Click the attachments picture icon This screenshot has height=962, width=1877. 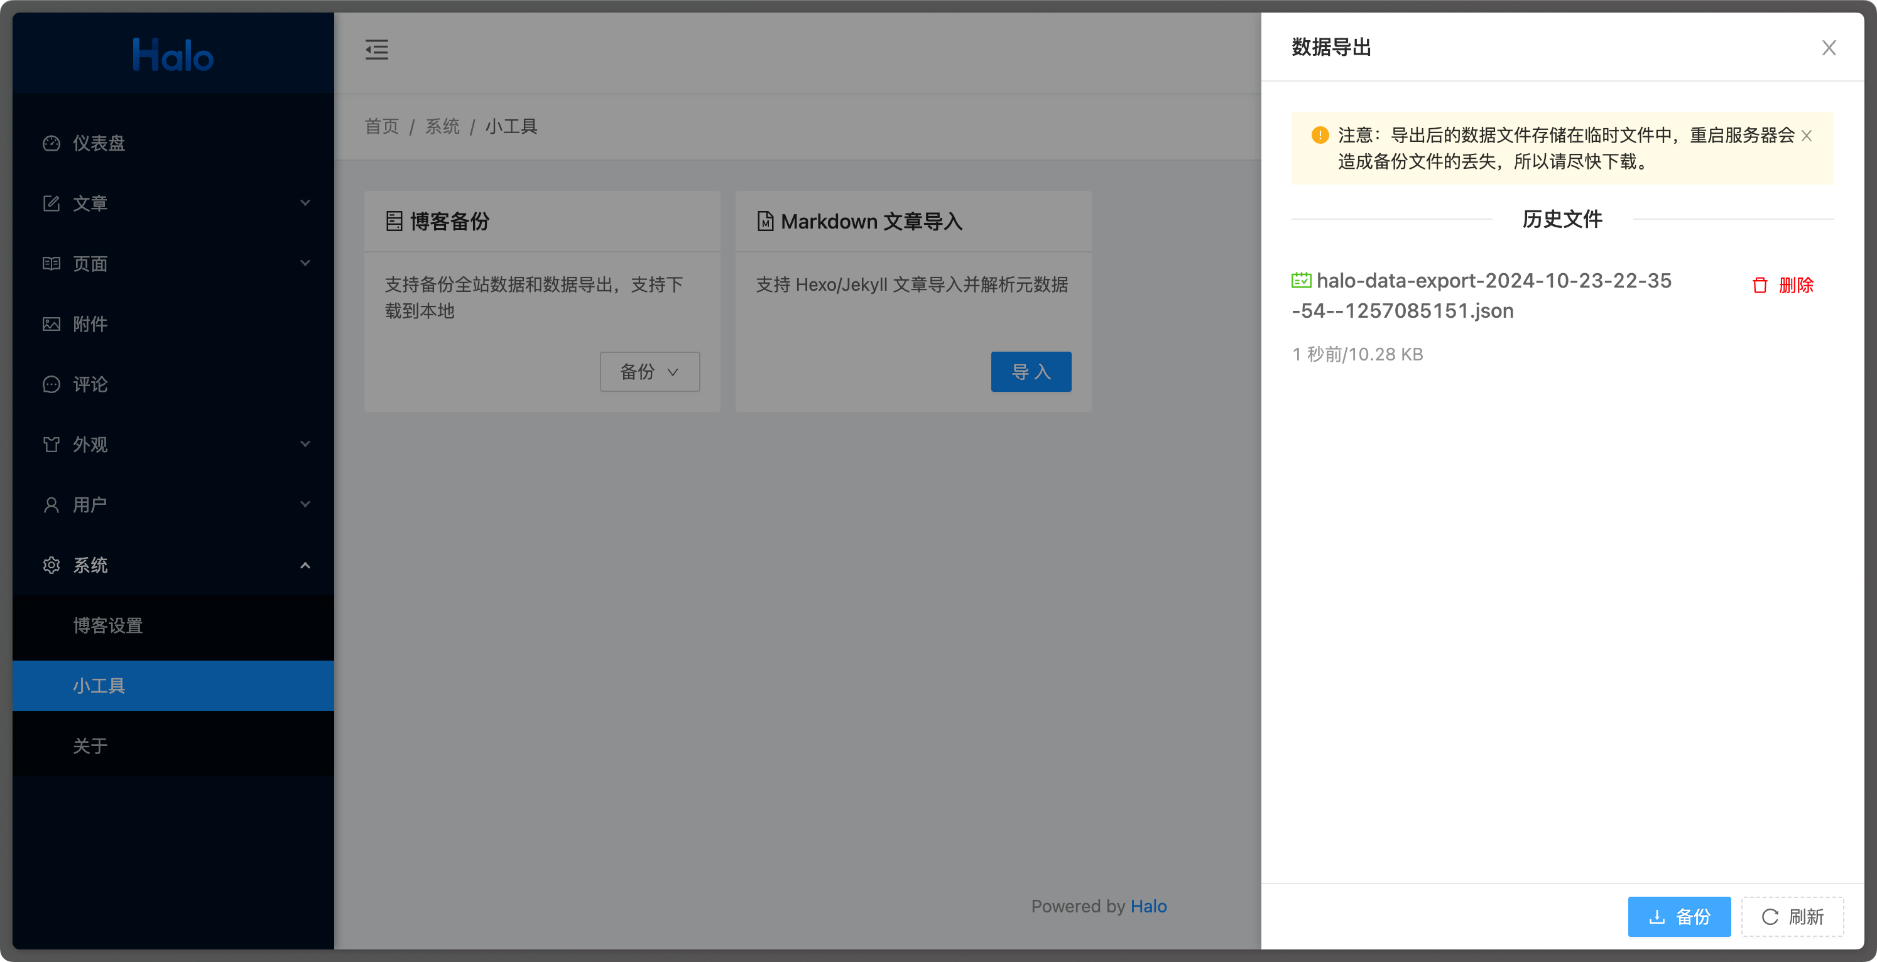pyautogui.click(x=51, y=324)
